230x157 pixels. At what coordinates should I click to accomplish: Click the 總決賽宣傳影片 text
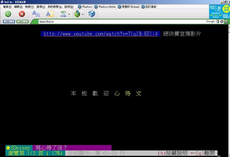182,34
